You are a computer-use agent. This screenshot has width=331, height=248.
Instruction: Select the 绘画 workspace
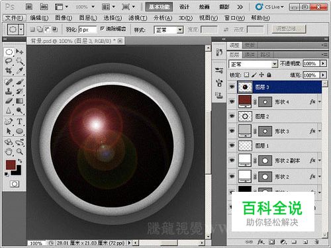coord(204,7)
